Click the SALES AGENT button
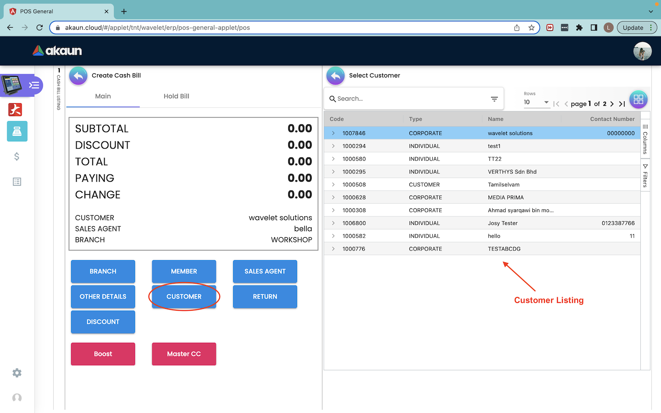The width and height of the screenshot is (661, 413). coord(265,272)
